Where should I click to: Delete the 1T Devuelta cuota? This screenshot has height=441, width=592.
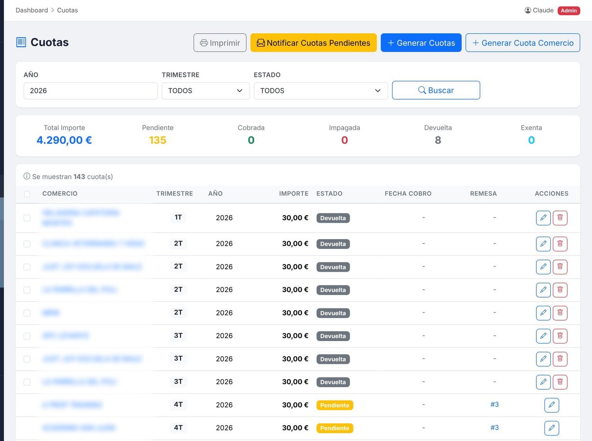(x=560, y=218)
